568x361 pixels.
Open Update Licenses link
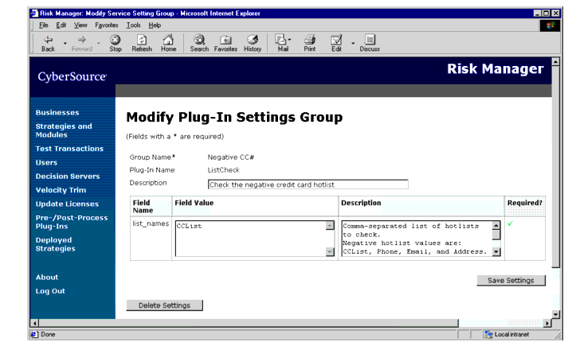point(67,204)
